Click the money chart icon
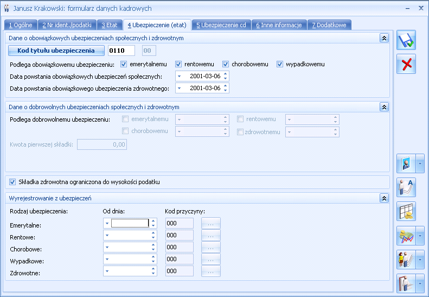This screenshot has width=429, height=297. tap(406, 236)
